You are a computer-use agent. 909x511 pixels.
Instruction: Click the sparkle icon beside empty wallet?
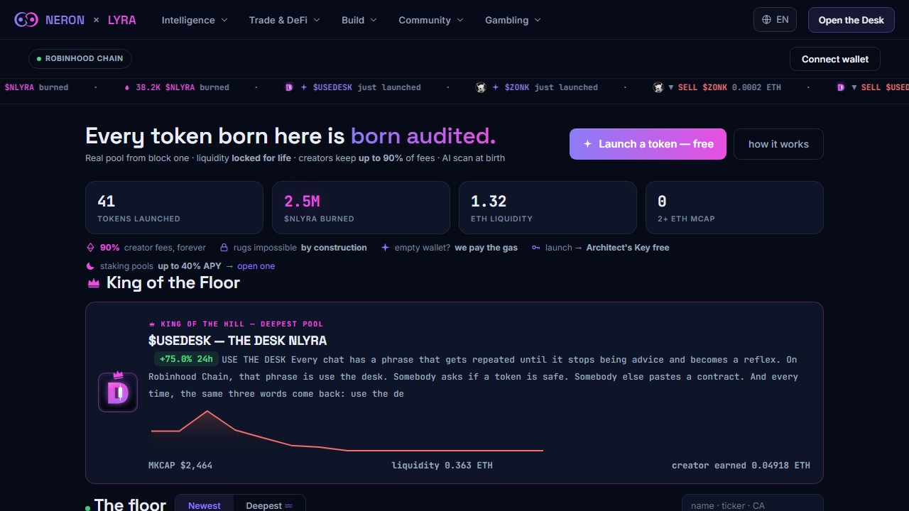click(x=385, y=248)
